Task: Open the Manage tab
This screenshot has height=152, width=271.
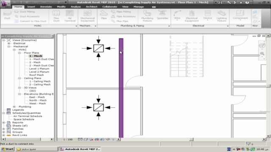Action: coord(138,7)
